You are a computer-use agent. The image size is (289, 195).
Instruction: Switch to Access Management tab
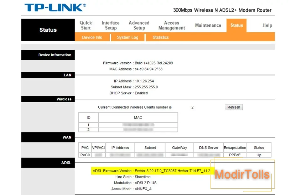point(171,25)
